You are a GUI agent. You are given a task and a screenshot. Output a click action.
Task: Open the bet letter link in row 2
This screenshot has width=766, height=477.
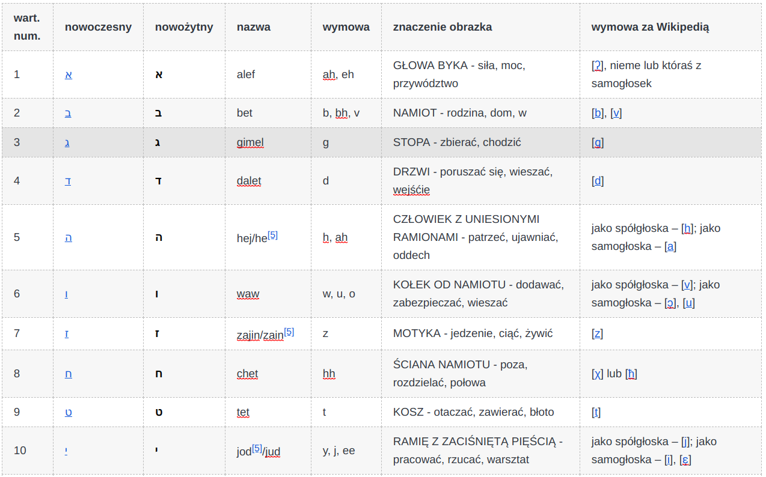click(x=68, y=113)
